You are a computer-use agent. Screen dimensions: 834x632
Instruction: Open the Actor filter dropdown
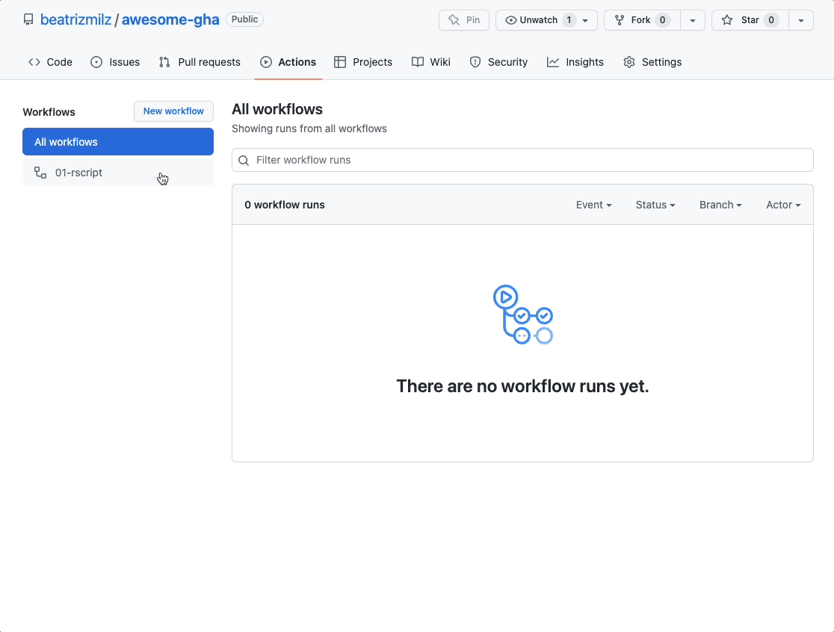tap(783, 205)
